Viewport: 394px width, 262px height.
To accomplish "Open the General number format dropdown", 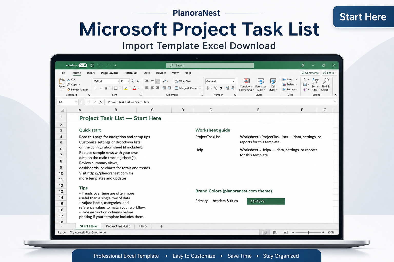I will 233,81.
